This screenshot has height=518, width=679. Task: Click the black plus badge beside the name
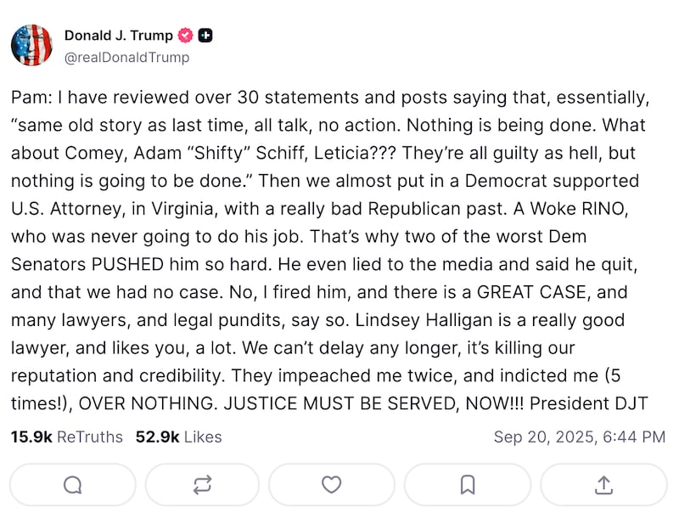point(205,36)
